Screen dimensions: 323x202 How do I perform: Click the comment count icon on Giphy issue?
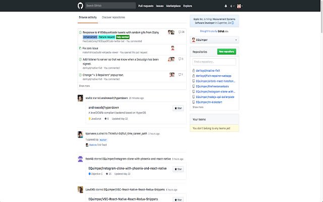point(180,32)
